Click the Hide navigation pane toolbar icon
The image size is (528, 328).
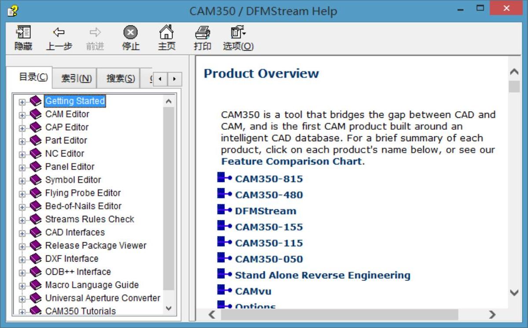coord(23,33)
